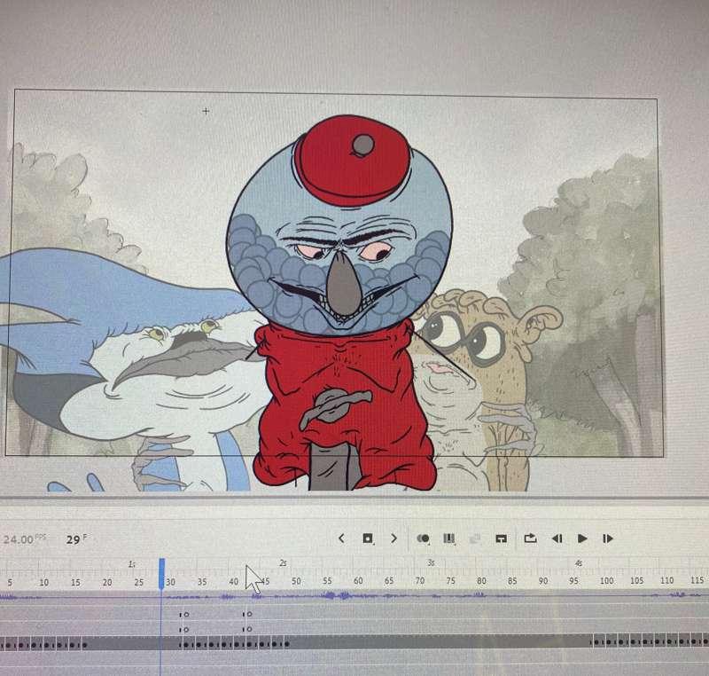Click frame 115 on the timeline ruler
This screenshot has width=709, height=676.
pyautogui.click(x=697, y=580)
